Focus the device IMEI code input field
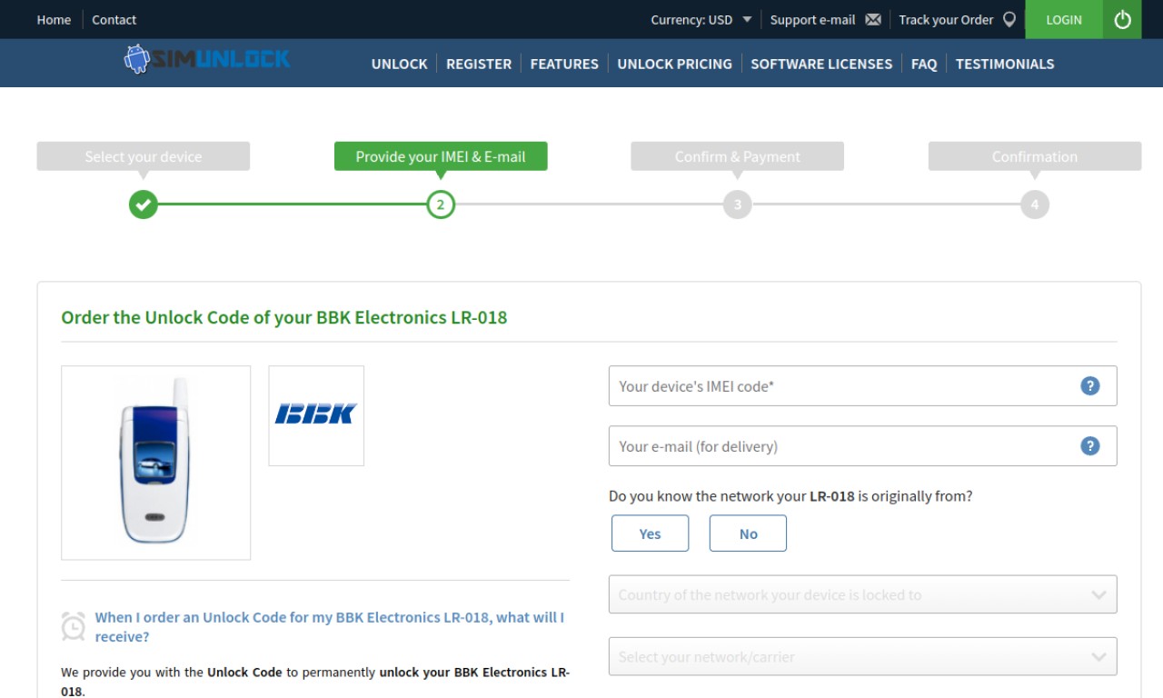The width and height of the screenshot is (1163, 698). [x=863, y=386]
